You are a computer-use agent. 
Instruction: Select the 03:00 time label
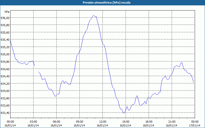click(x=33, y=122)
